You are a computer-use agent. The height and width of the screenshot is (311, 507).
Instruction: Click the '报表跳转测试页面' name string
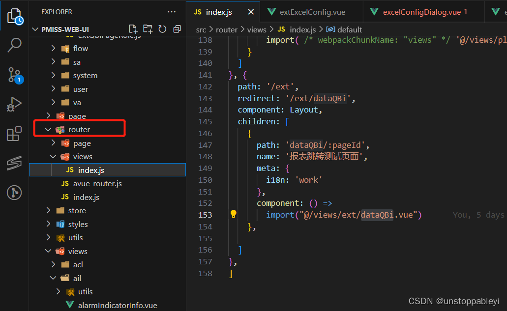pos(324,157)
